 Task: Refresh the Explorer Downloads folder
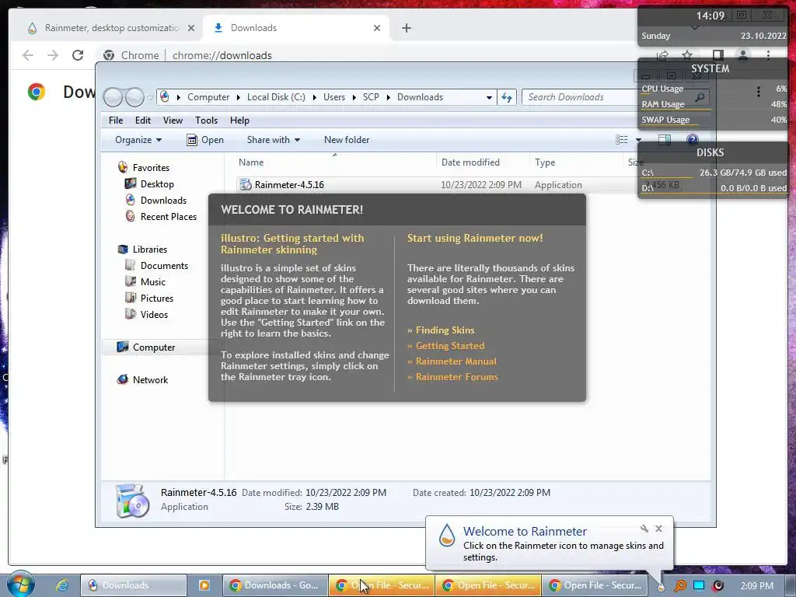click(x=507, y=97)
